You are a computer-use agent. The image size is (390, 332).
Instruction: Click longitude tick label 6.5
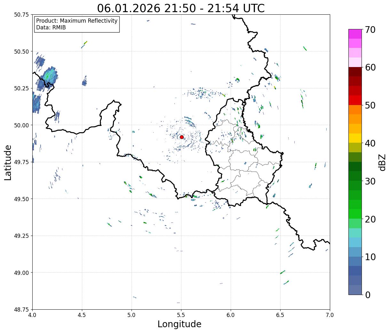[x=280, y=315]
